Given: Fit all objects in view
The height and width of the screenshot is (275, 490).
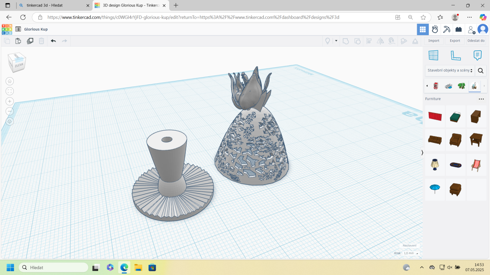Looking at the screenshot, I should click(10, 91).
